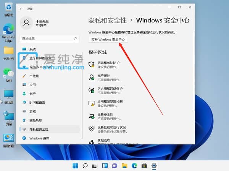Image resolution: width=229 pixels, height=171 pixels.
Task: Launch Microsoft Edge from the taskbar
Action: click(134, 166)
